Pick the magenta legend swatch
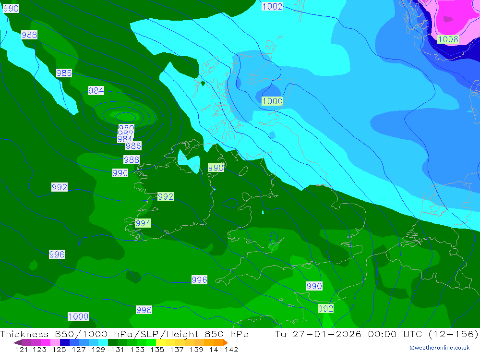Viewport: 480px width, 352px height. click(x=45, y=342)
